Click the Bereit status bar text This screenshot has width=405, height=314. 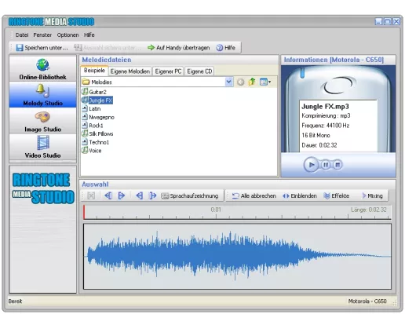(x=15, y=301)
